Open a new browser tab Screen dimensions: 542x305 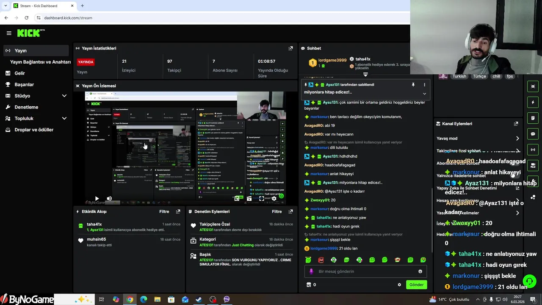point(82,6)
